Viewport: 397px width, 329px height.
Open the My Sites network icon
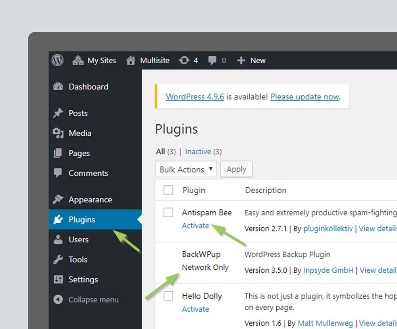click(78, 60)
